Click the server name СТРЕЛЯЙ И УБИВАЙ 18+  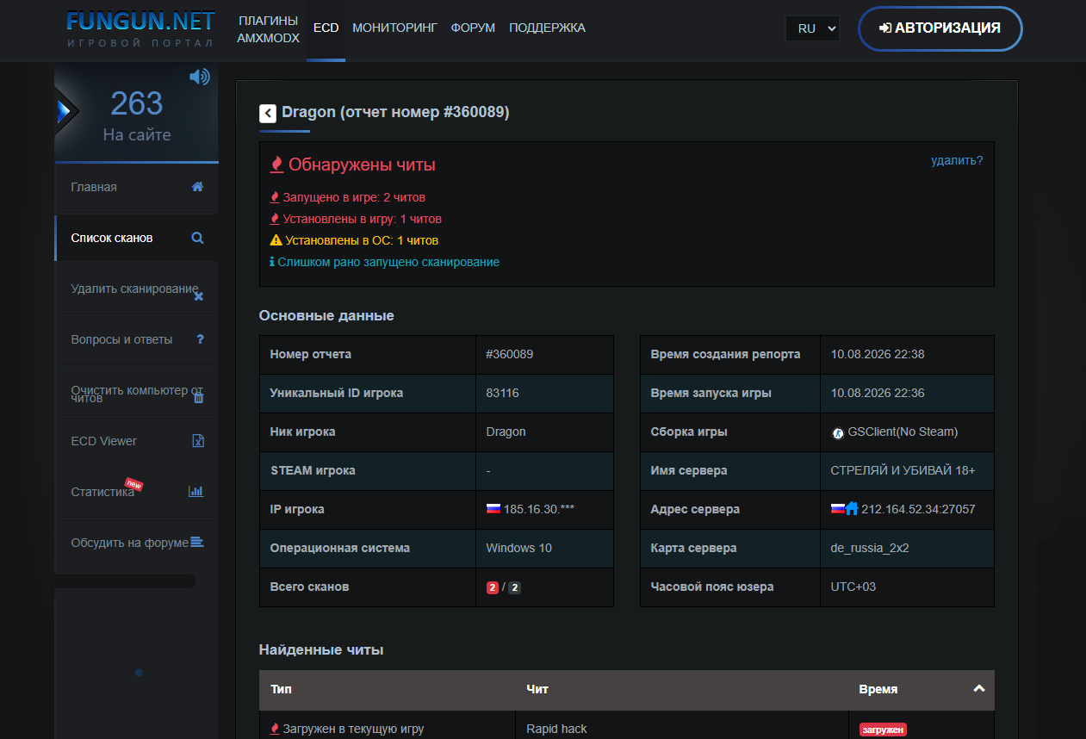pos(903,470)
